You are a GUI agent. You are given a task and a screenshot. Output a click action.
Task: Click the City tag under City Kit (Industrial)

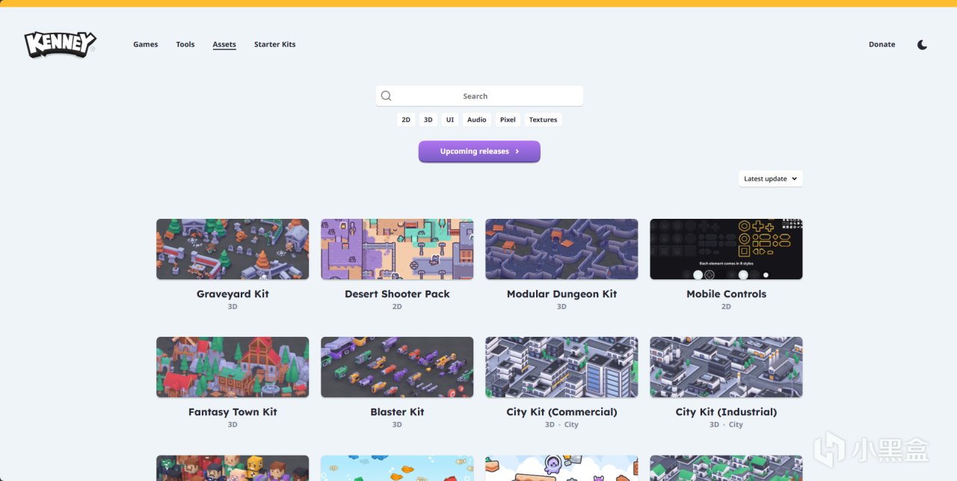(x=736, y=425)
